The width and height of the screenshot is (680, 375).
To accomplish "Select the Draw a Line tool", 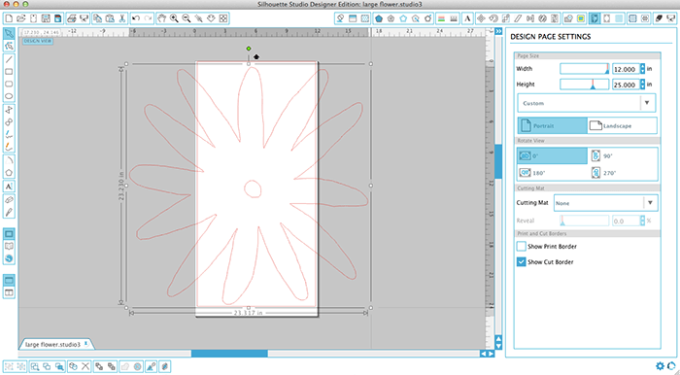I will point(9,59).
